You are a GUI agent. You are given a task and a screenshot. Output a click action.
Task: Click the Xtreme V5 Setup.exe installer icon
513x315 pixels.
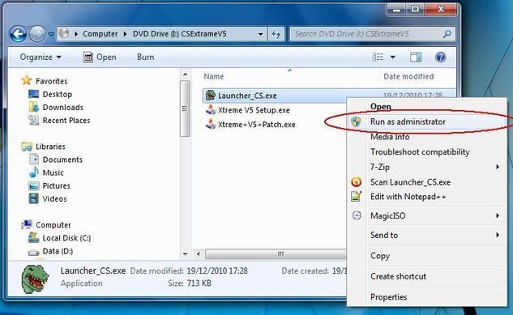point(211,110)
